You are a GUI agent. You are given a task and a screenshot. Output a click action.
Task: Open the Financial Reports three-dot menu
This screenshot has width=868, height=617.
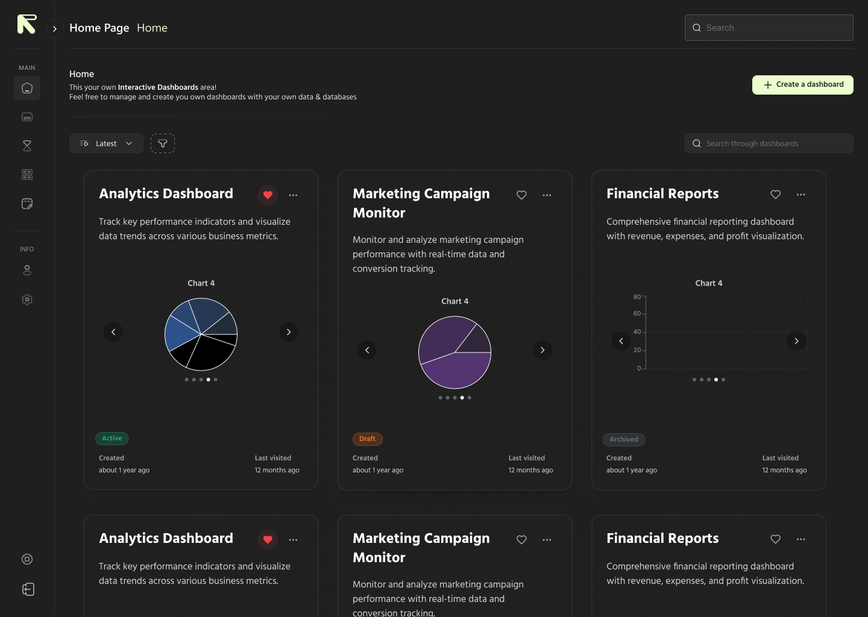click(x=801, y=195)
